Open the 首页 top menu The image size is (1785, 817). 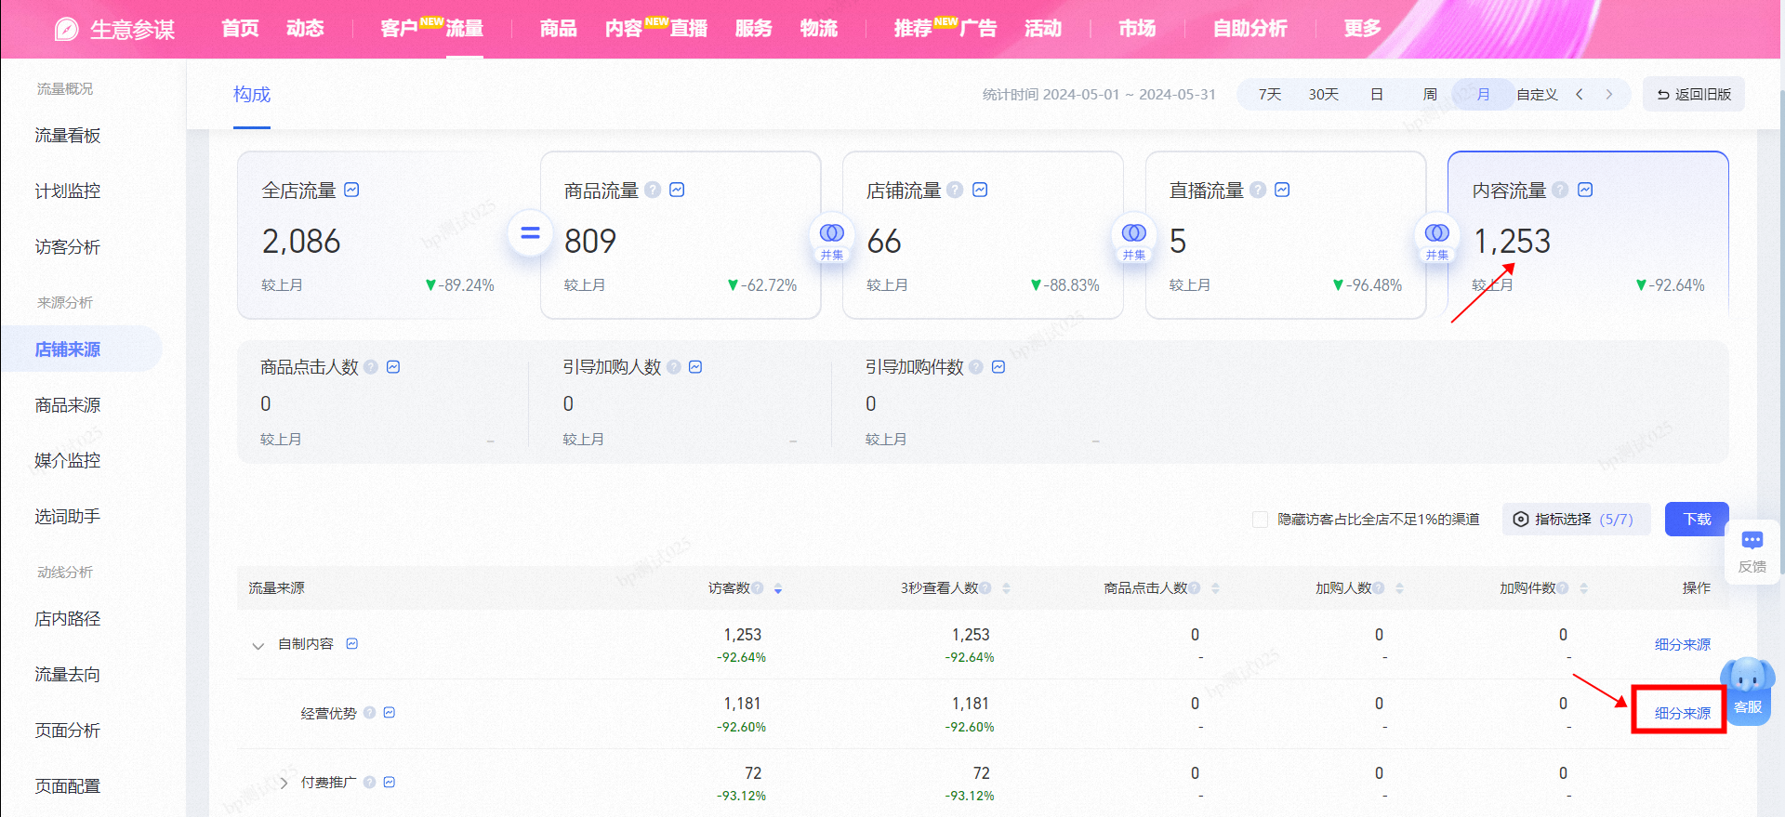[240, 29]
